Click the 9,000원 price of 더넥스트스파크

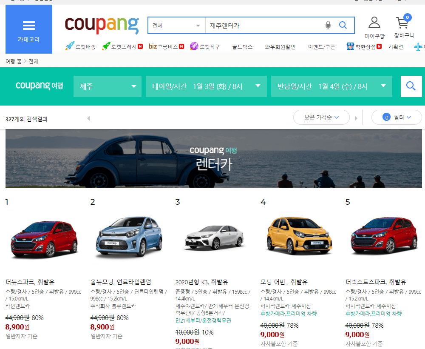click(357, 335)
